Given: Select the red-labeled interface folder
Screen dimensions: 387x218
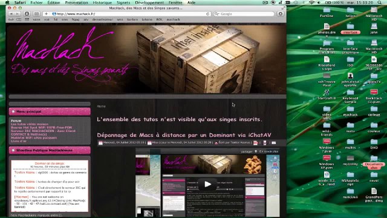Looking at the screenshot, I should click(350, 29).
